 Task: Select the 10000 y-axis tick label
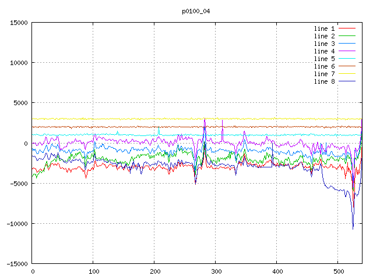click(19, 63)
